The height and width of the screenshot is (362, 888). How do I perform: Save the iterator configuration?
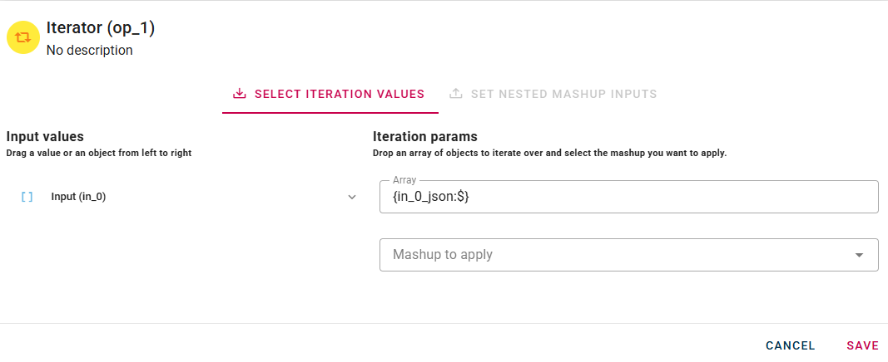(x=862, y=345)
